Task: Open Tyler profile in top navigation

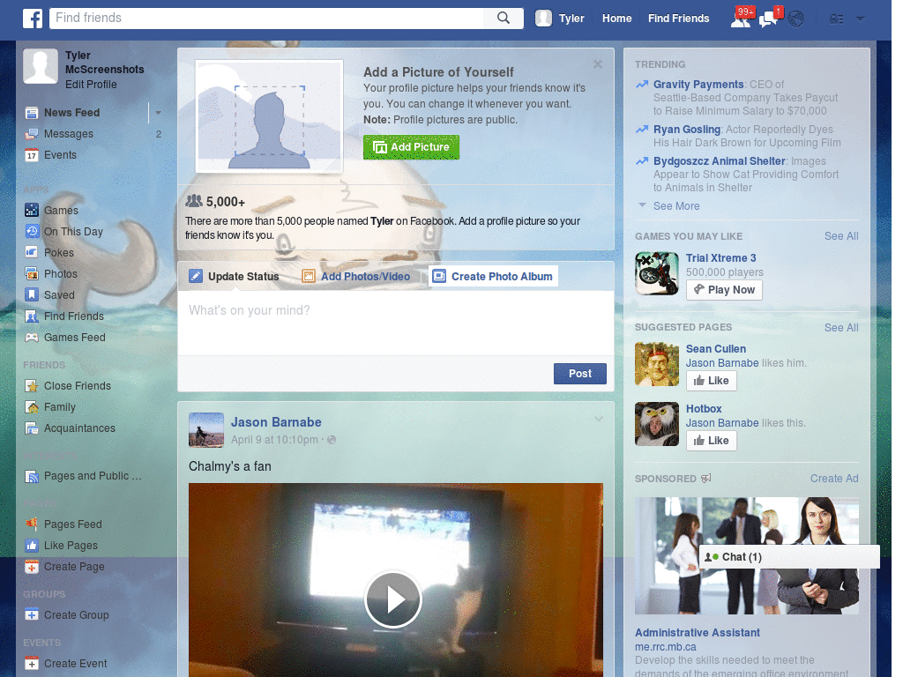Action: tap(560, 19)
